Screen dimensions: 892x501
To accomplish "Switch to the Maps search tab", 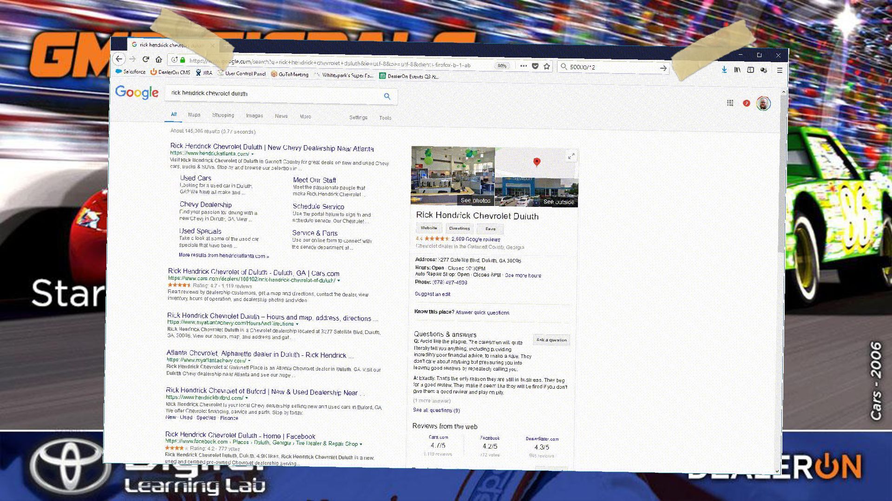I will [194, 115].
